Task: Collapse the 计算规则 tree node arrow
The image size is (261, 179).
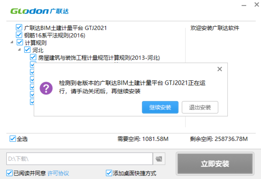Action: [x=12, y=42]
